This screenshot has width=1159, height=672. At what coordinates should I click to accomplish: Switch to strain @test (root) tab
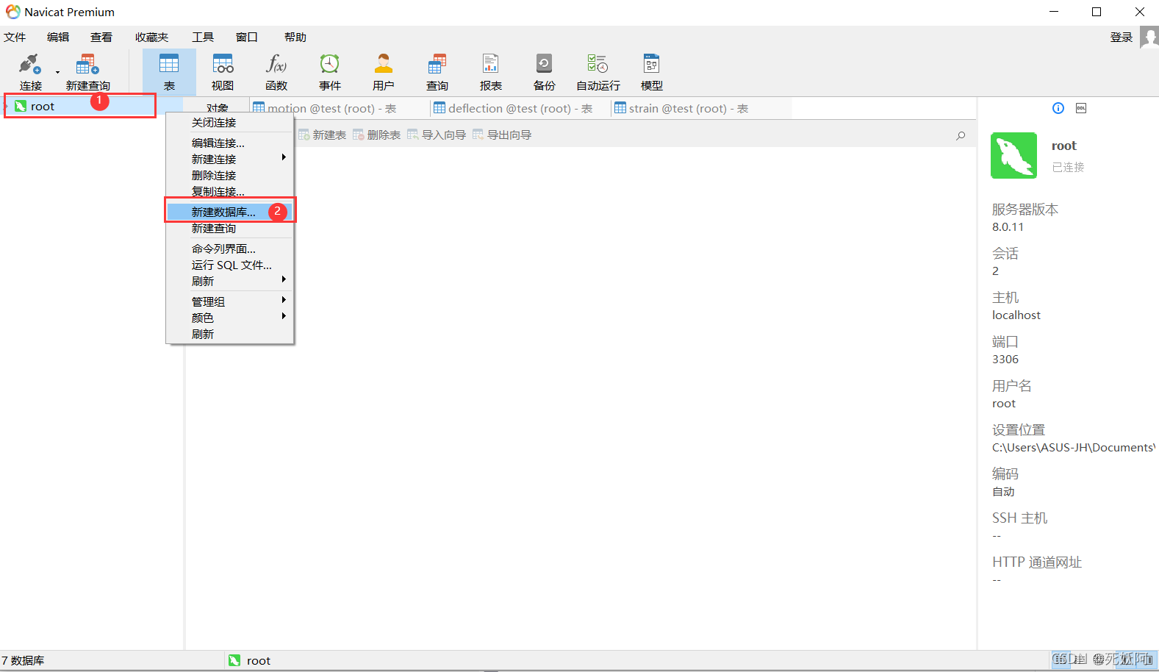pyautogui.click(x=702, y=108)
